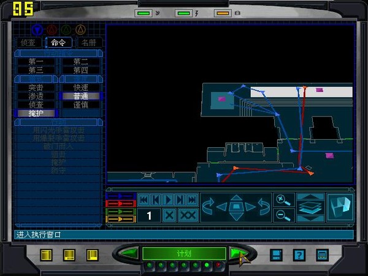The height and width of the screenshot is (276, 368).
Task: Click the save disk icon
Action: pos(276,255)
